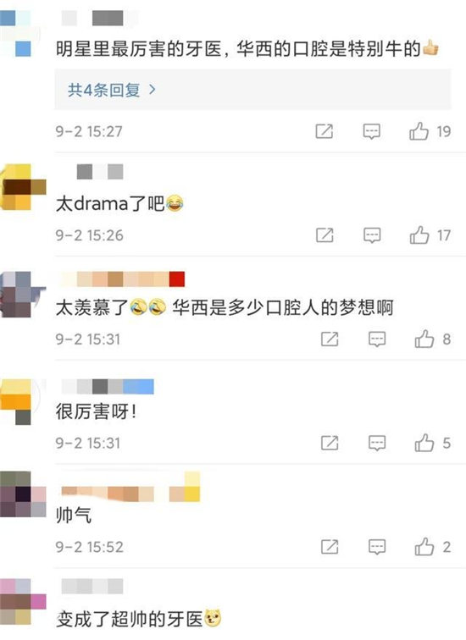Open the username above 太羡慕了 comment
This screenshot has height=640, width=466.
123,279
